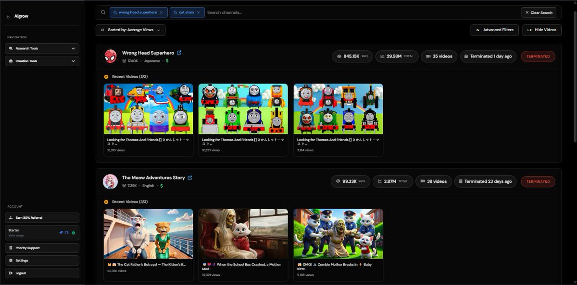Click the green add credits plus icon
The image size is (577, 285).
[x=73, y=233]
